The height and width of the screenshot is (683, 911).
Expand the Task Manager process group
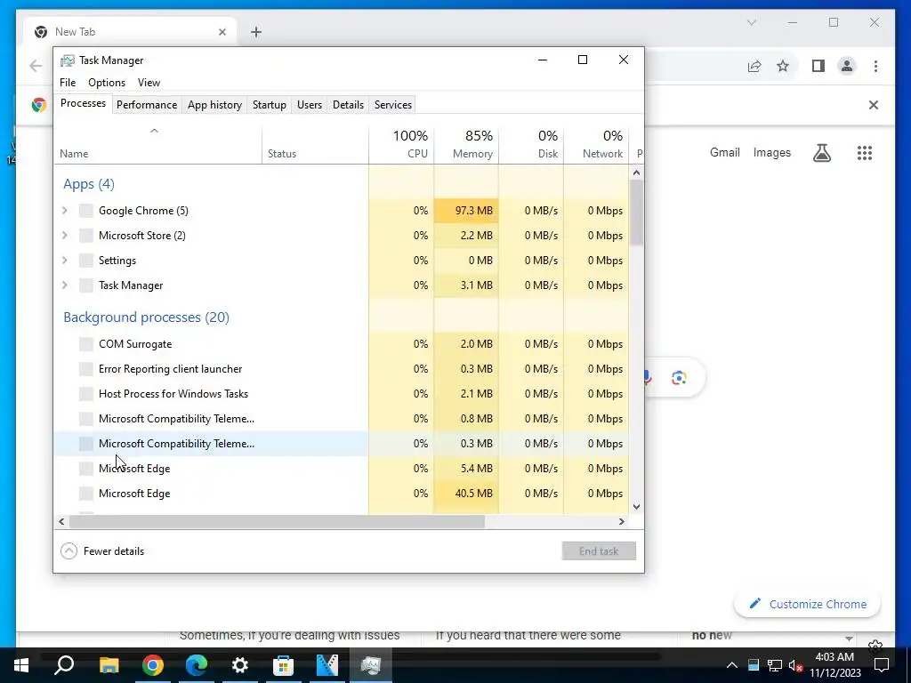pyautogui.click(x=64, y=285)
